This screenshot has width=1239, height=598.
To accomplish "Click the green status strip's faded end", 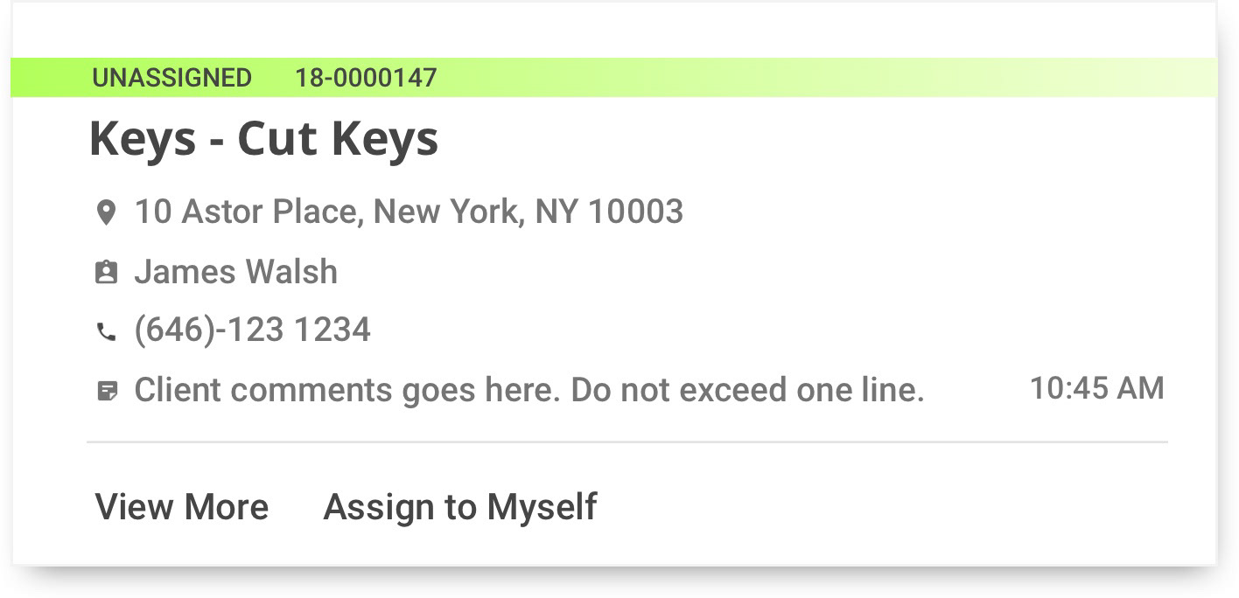I will click(x=1137, y=78).
